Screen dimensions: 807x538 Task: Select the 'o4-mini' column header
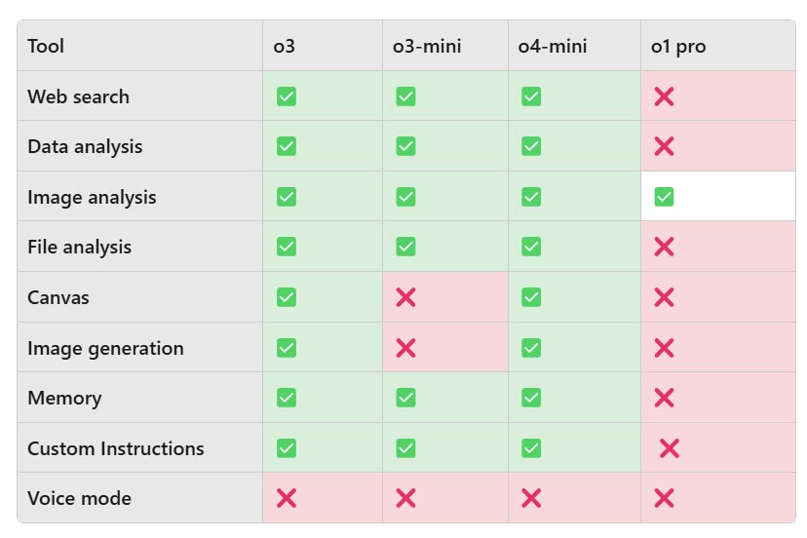[x=553, y=46]
